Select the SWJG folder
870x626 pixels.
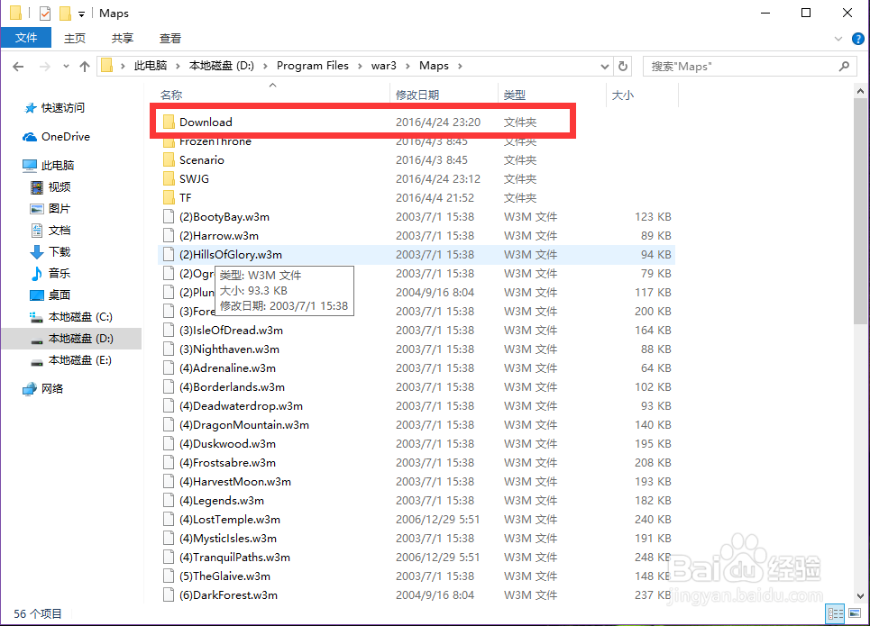click(417, 179)
